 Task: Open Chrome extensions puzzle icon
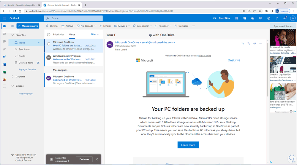[266, 11]
